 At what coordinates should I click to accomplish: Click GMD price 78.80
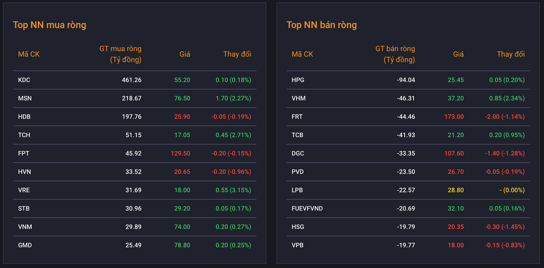click(182, 245)
